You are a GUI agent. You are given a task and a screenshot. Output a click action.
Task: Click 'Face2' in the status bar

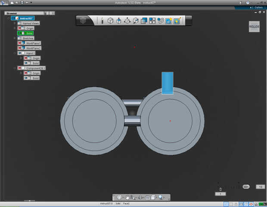(x=126, y=204)
